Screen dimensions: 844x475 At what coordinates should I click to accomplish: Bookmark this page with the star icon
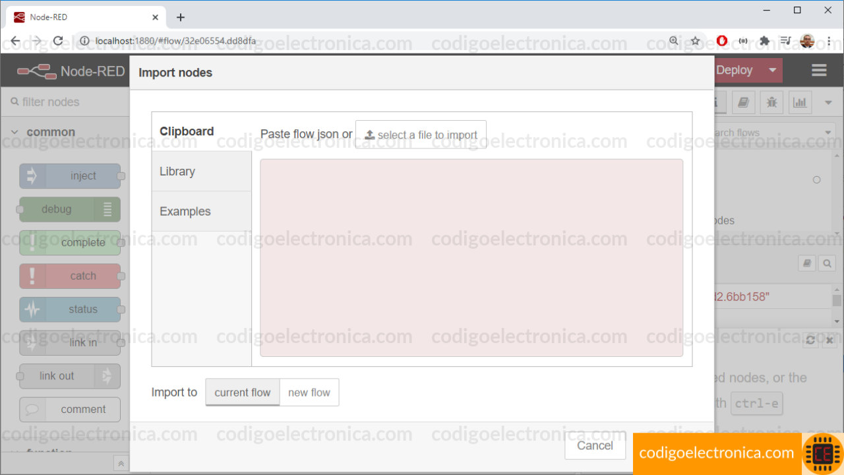click(x=695, y=41)
